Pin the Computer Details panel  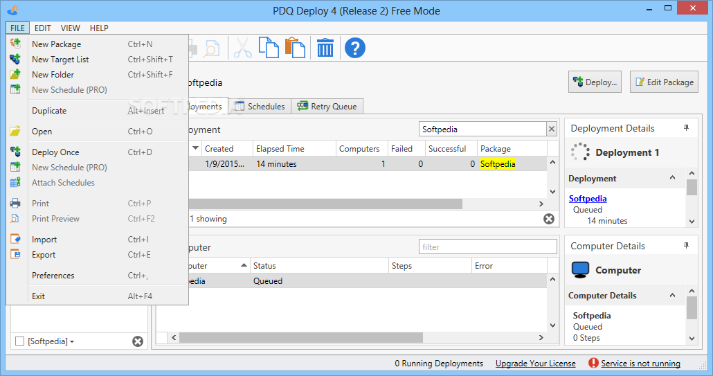pyautogui.click(x=686, y=246)
